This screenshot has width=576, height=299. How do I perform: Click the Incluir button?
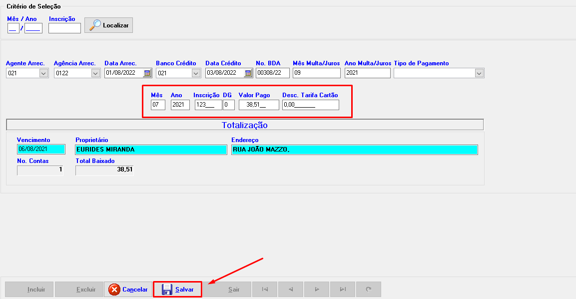coord(29,290)
